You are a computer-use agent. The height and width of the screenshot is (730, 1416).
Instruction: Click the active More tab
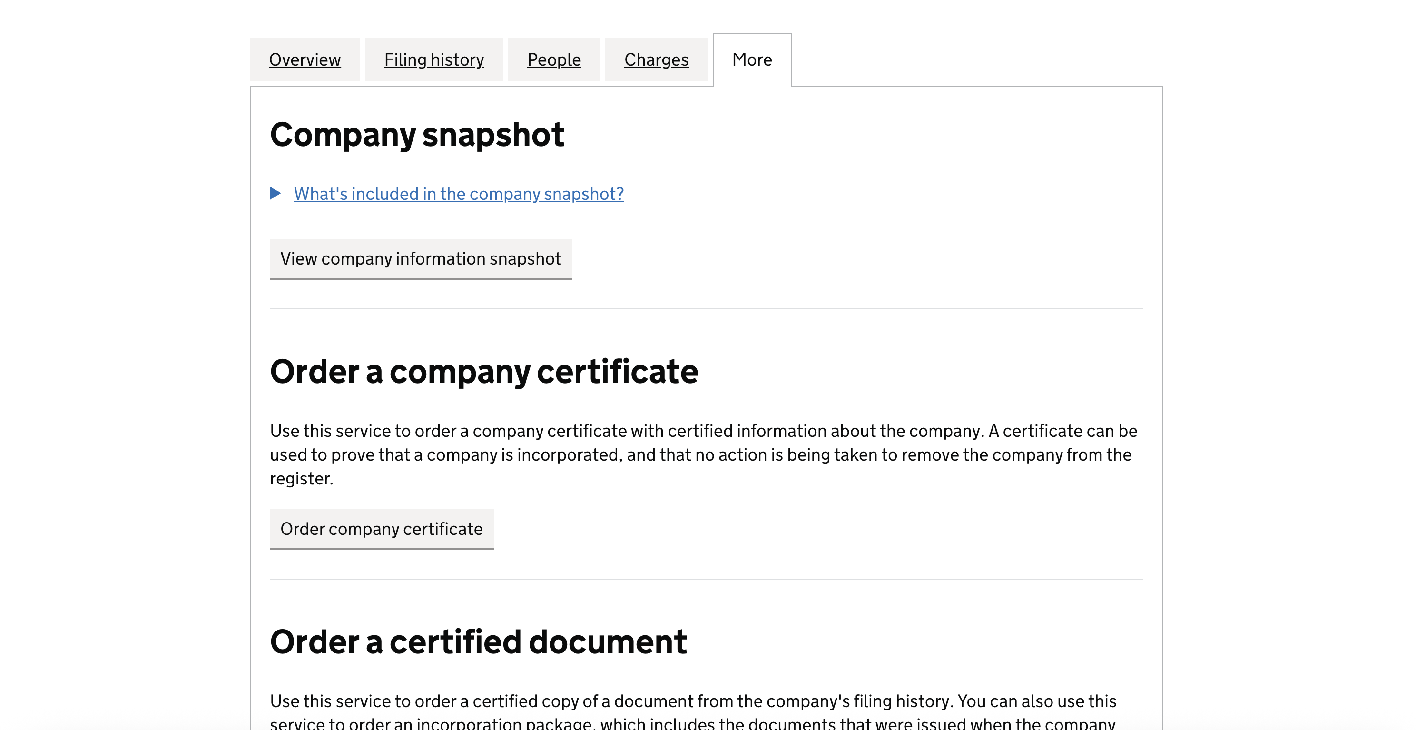point(751,59)
